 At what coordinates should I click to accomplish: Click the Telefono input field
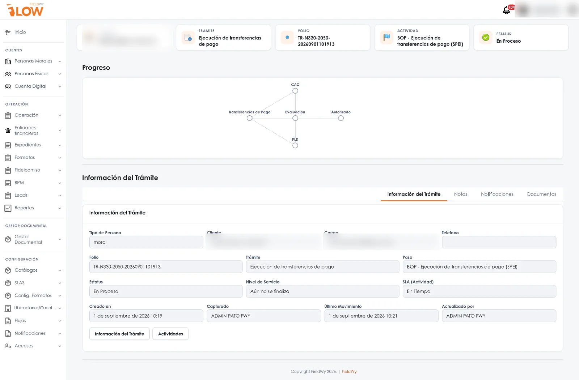499,242
